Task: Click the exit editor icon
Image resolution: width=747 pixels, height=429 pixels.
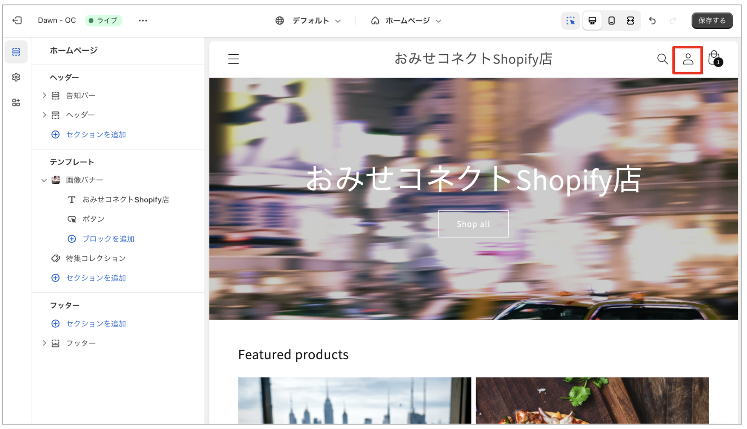Action: (17, 20)
